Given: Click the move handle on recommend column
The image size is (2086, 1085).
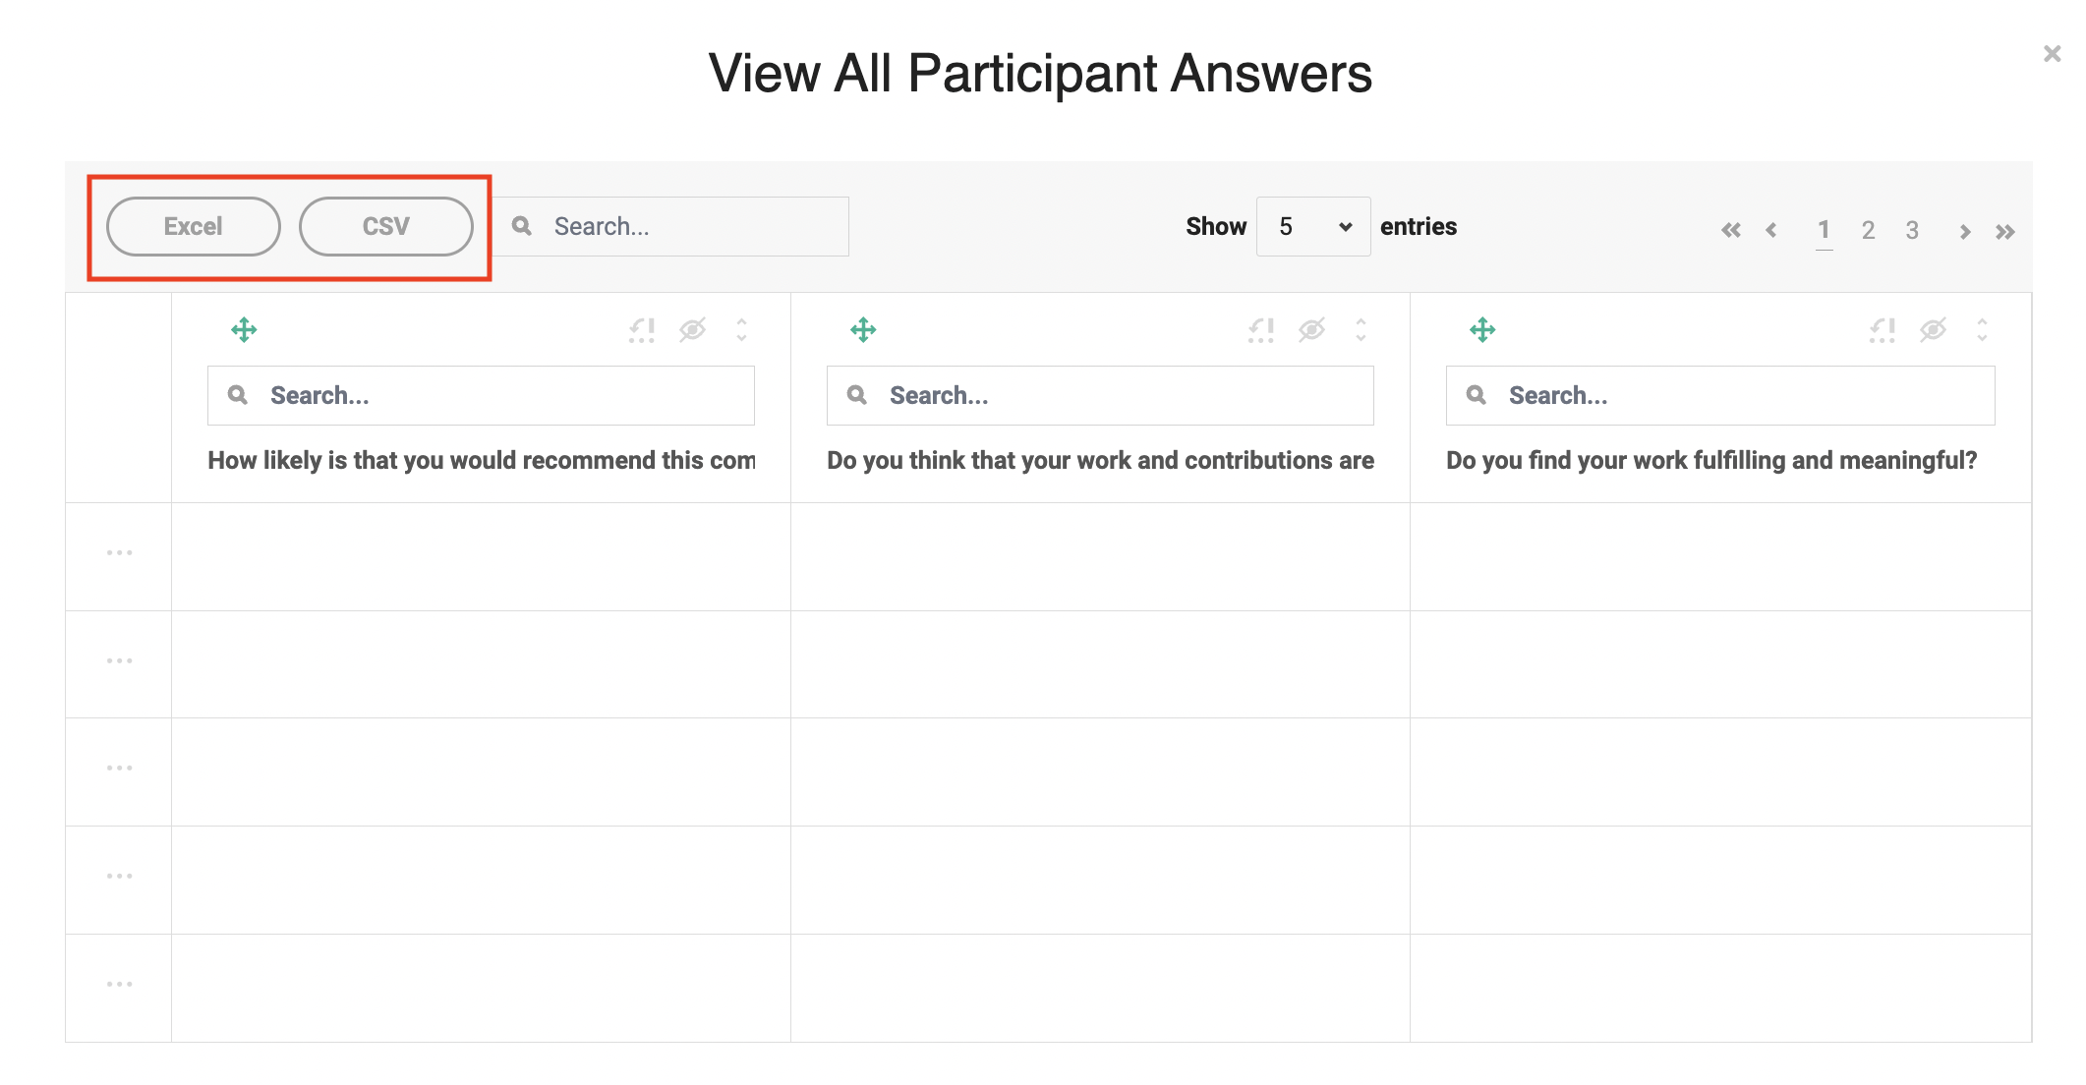Looking at the screenshot, I should coord(244,329).
